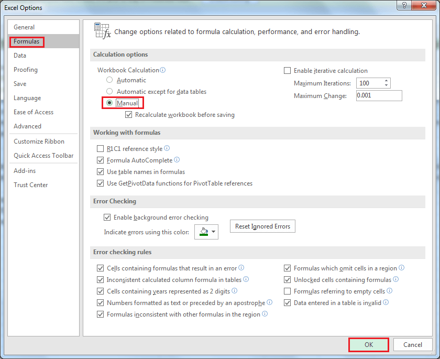The image size is (440, 359).
Task: Click Reset Ignored Errors button
Action: pos(262,226)
